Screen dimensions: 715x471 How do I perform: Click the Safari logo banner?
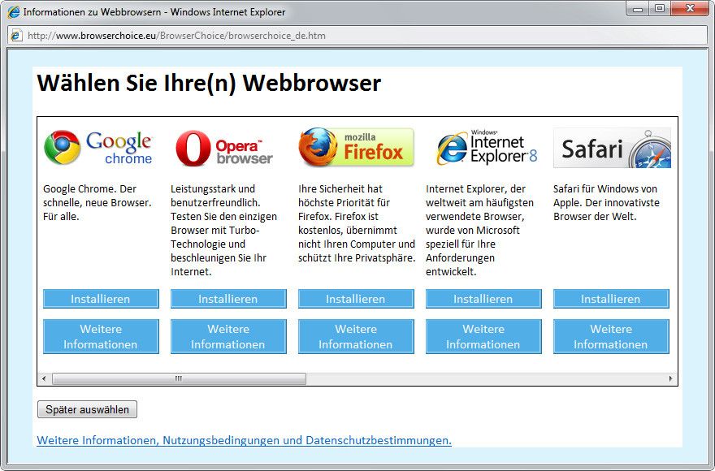tap(612, 148)
